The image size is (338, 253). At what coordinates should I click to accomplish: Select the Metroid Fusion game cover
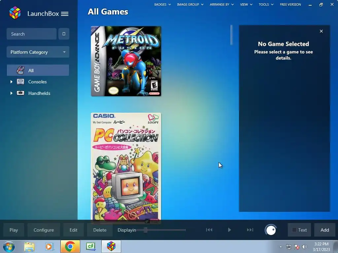[x=126, y=61]
